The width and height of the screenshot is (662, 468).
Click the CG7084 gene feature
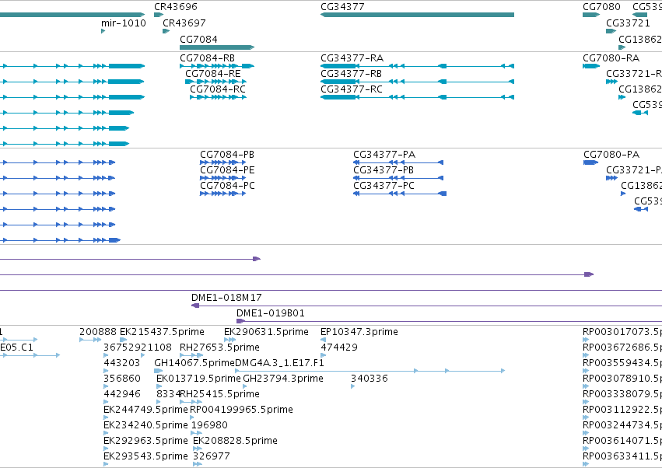217,47
